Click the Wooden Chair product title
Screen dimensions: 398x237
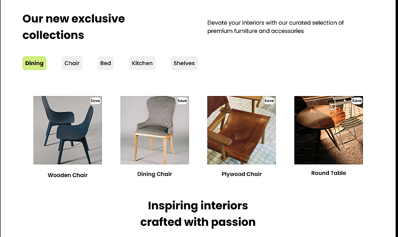[68, 175]
